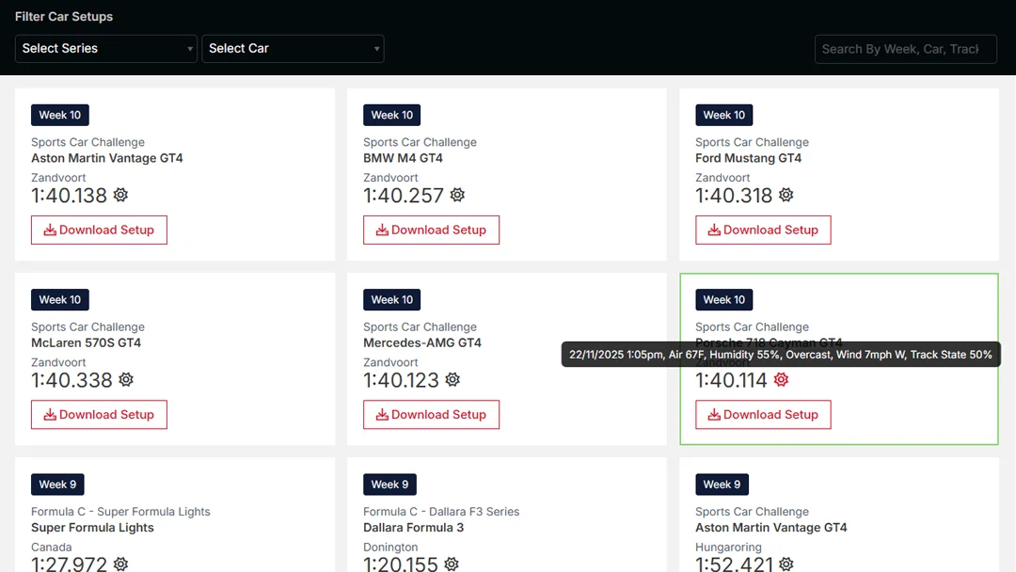
Task: Download Setup for Aston Martin Vantage GT4 Zandvoort
Action: (99, 230)
